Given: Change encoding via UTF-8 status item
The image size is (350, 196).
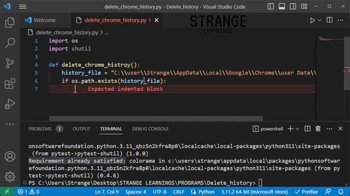Looking at the screenshot, I should (x=159, y=192).
